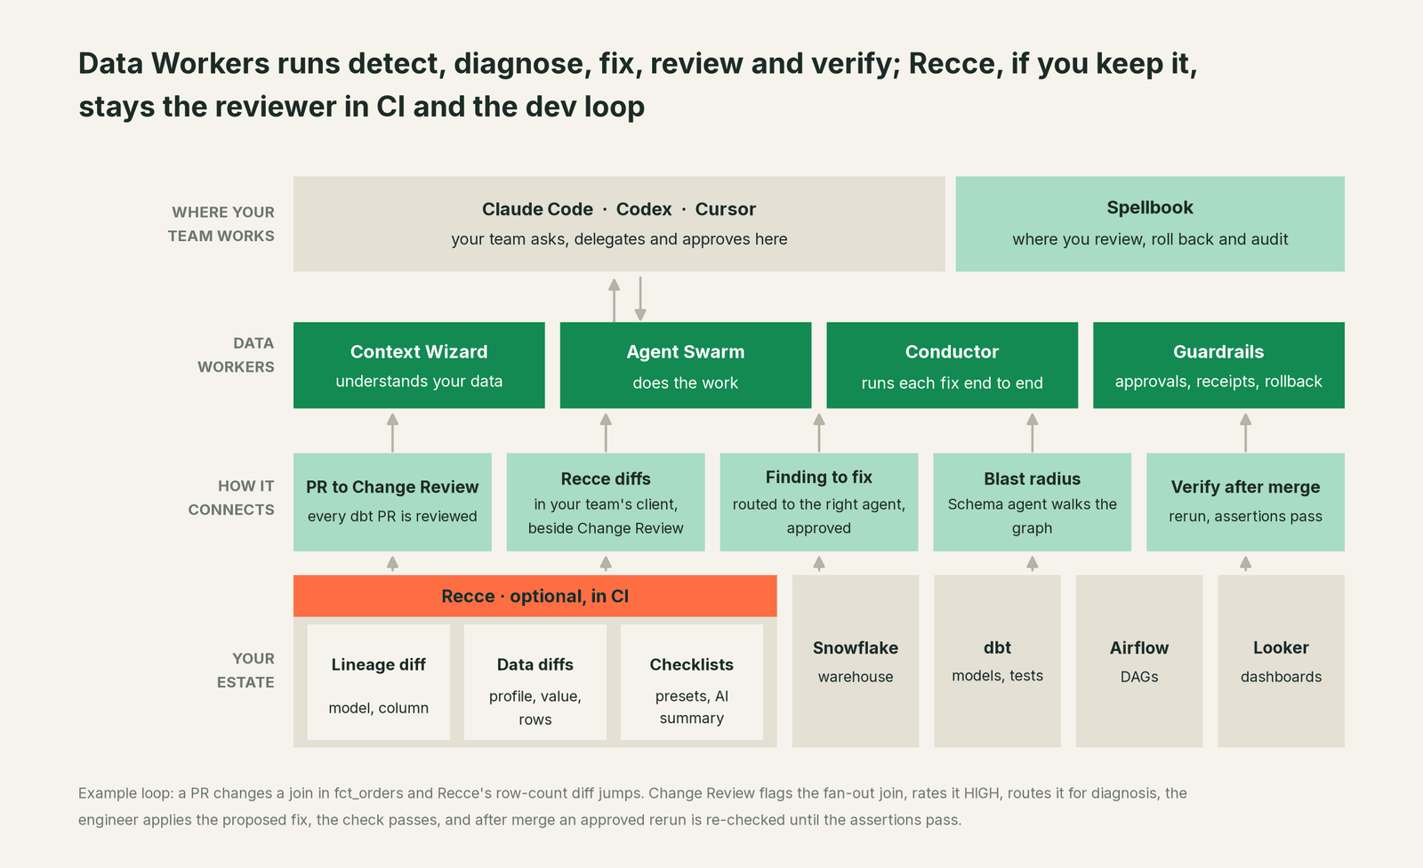Viewport: 1423px width, 868px height.
Task: Click the HOW IT CONNECTS row label
Action: click(231, 498)
